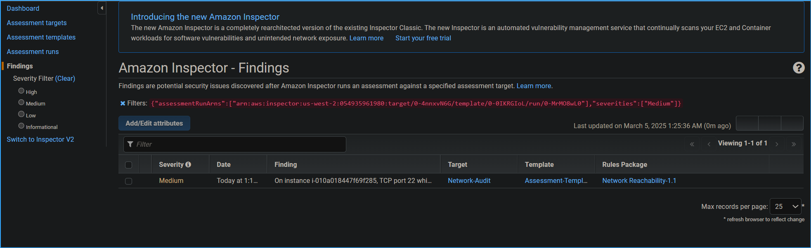Check the Medium finding row checkbox
Image resolution: width=811 pixels, height=248 pixels.
point(129,181)
